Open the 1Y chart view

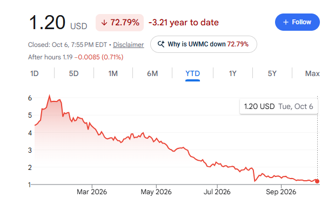point(232,73)
